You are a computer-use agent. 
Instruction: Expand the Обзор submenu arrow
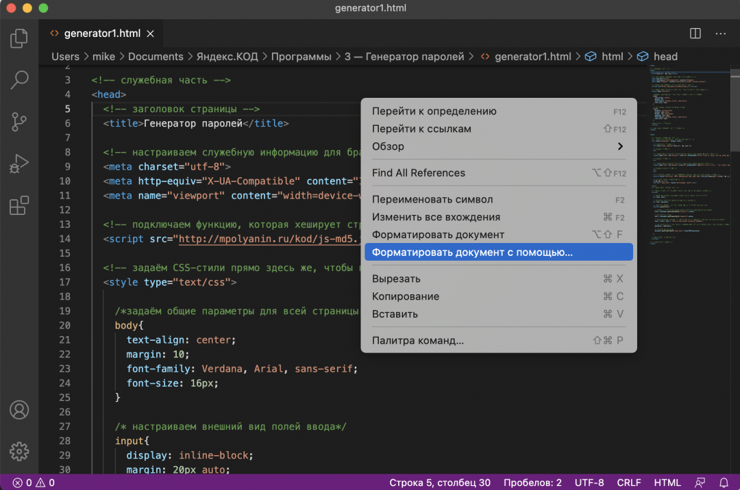[619, 146]
